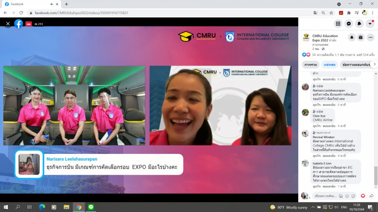Show hidden system tray icons
This screenshot has width=378, height=212.
313,207
